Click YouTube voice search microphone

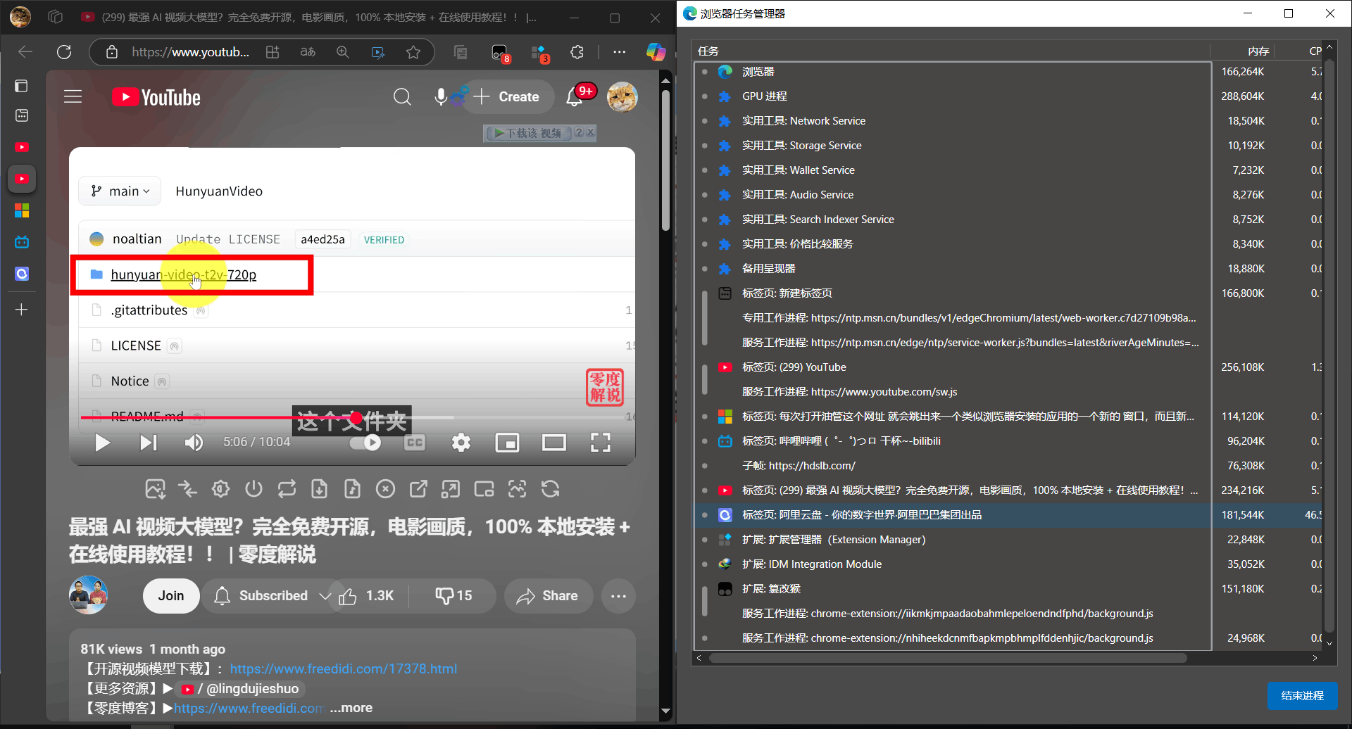441,97
